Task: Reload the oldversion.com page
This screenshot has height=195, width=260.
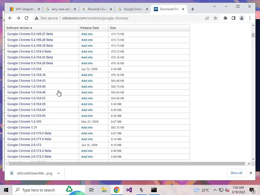Action: [26, 18]
